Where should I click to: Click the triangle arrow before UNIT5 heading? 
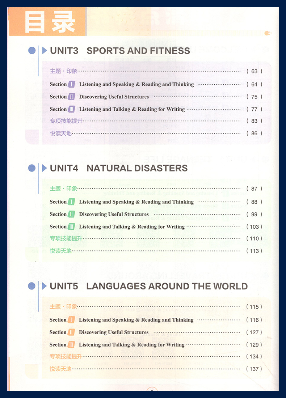(x=45, y=286)
